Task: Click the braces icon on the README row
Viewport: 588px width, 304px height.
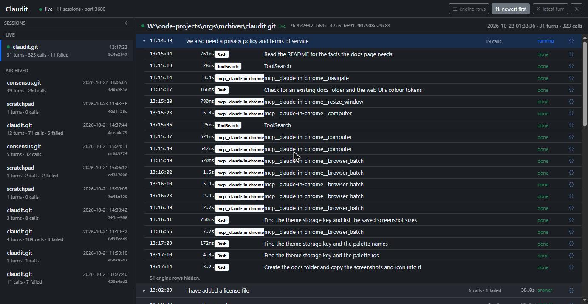Action: click(571, 54)
